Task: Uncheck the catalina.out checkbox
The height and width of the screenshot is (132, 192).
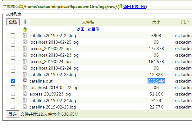Action: point(13,81)
